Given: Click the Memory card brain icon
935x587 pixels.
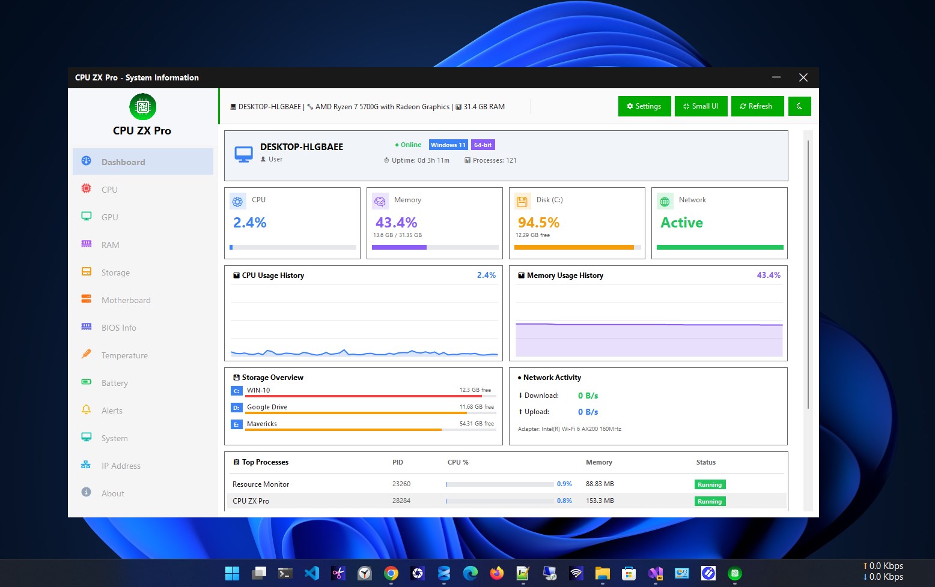Looking at the screenshot, I should pyautogui.click(x=380, y=202).
